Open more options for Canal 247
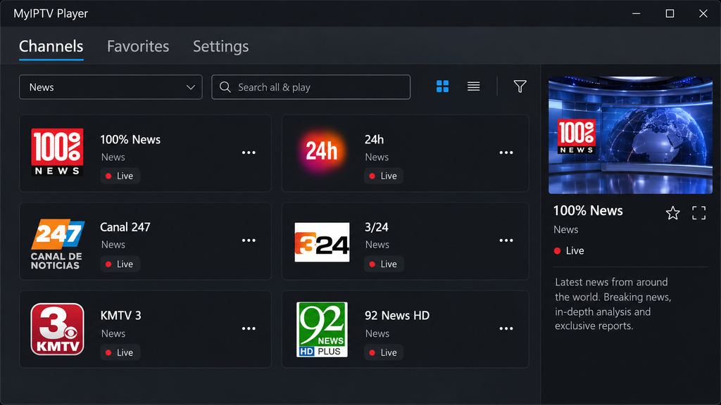The image size is (721, 405). click(x=249, y=240)
